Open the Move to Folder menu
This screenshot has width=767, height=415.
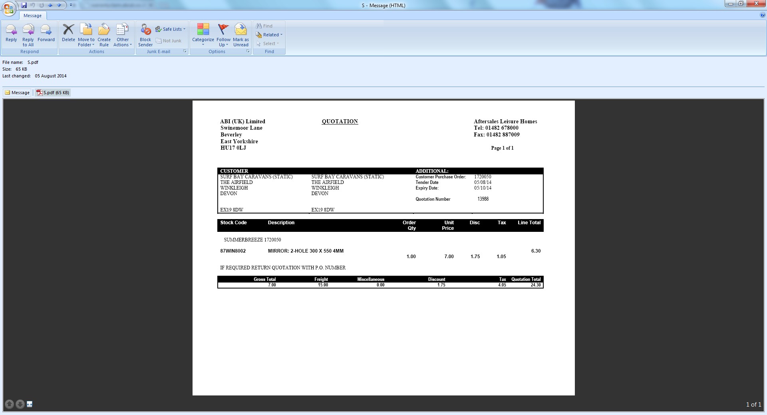86,35
